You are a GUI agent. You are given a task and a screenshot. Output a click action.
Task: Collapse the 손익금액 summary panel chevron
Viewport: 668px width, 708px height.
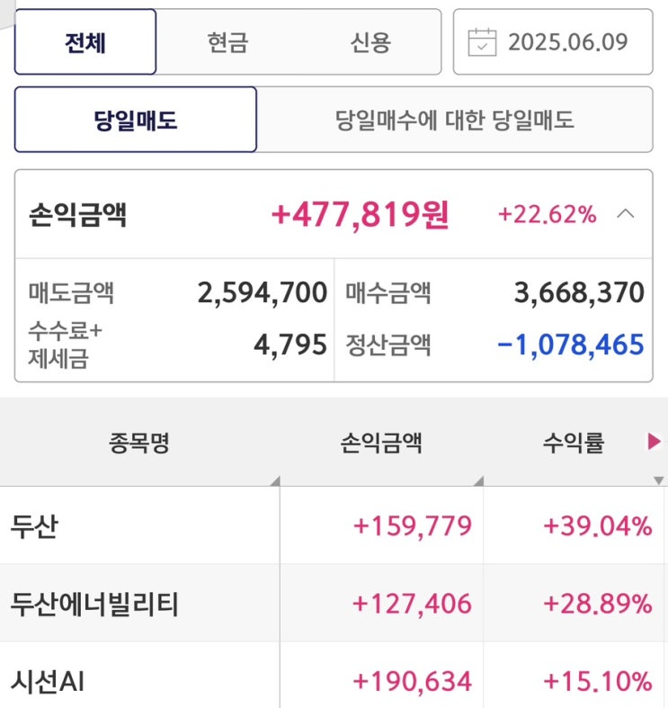(627, 214)
